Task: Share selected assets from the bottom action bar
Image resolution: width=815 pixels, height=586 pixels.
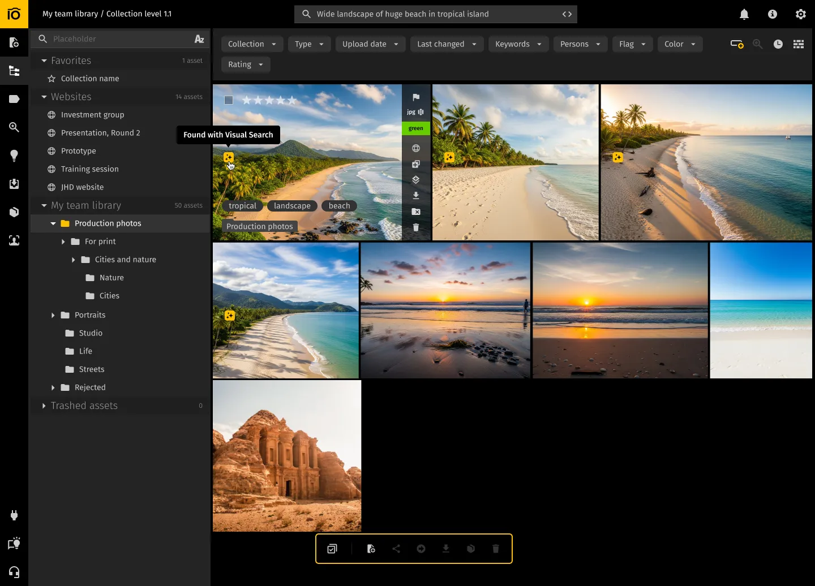Action: (x=396, y=549)
